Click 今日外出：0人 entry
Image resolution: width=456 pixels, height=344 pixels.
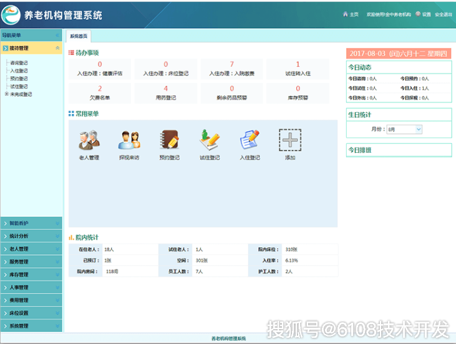[362, 98]
